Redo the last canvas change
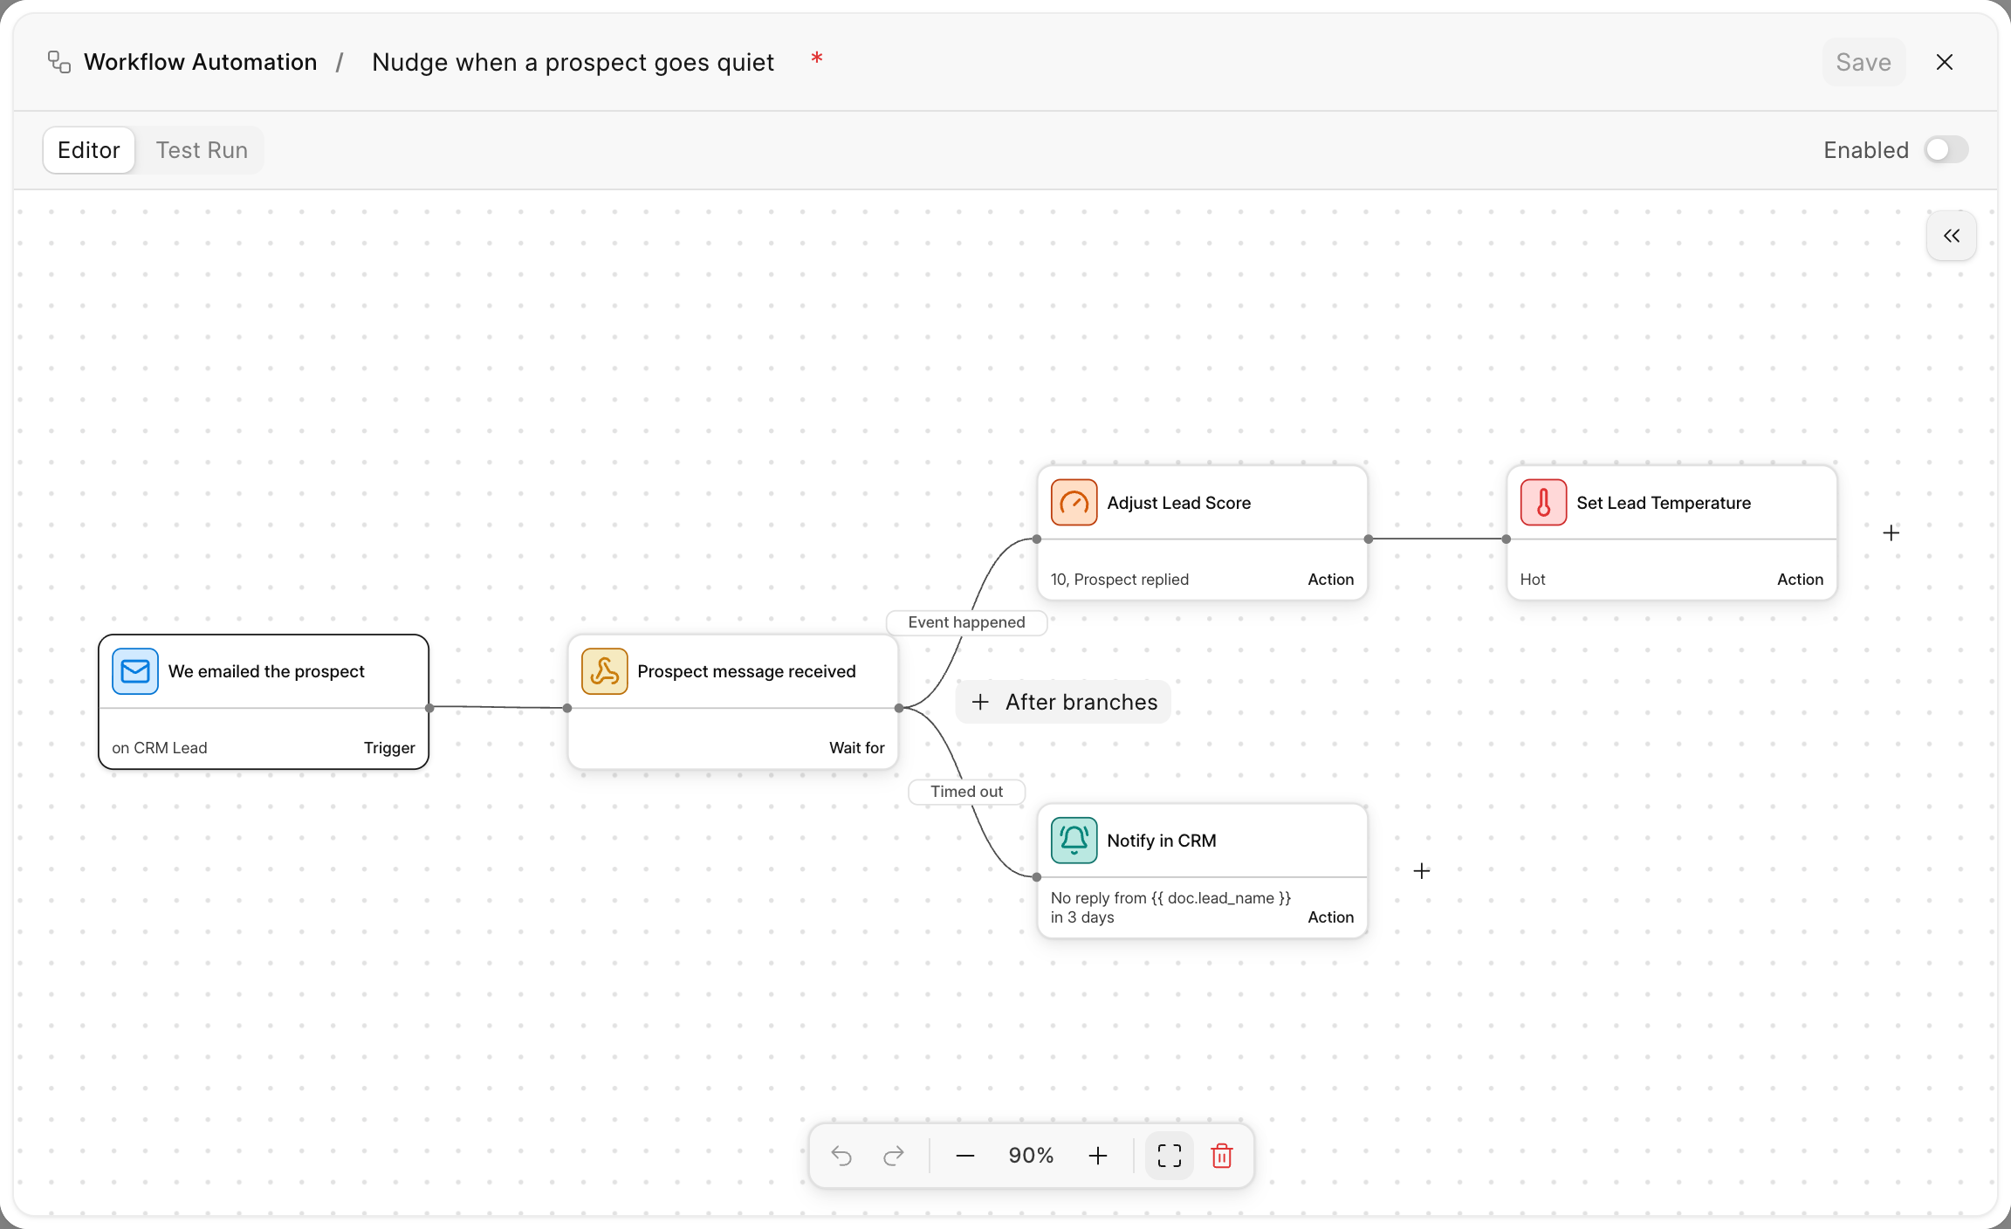 (x=894, y=1156)
